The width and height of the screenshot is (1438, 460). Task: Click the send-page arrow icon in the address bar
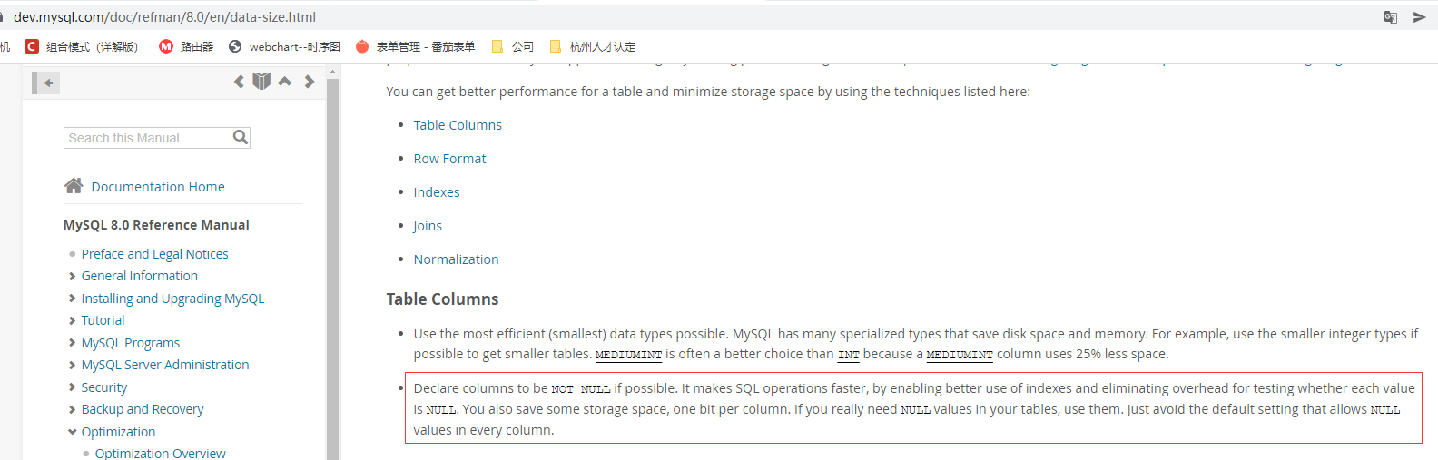[x=1420, y=17]
